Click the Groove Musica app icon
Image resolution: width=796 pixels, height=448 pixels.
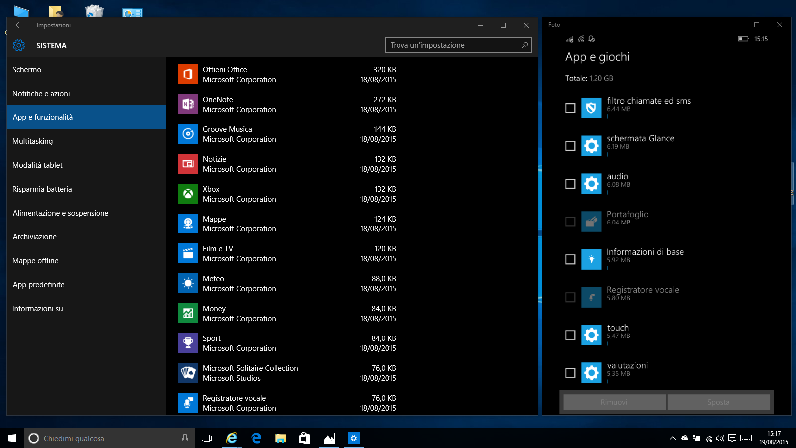[188, 134]
